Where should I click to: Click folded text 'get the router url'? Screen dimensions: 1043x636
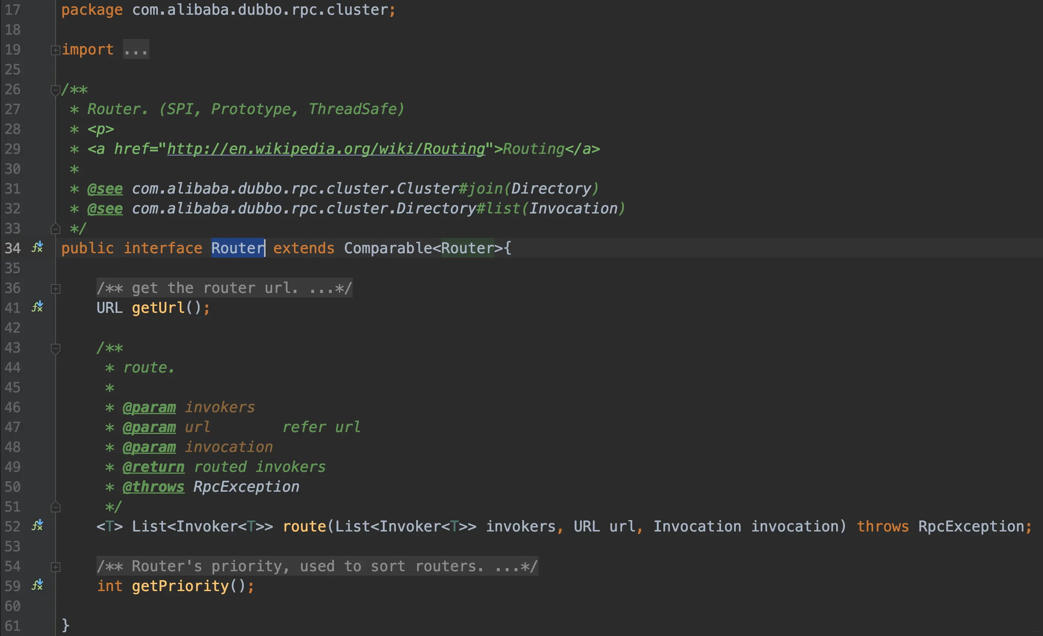(224, 288)
